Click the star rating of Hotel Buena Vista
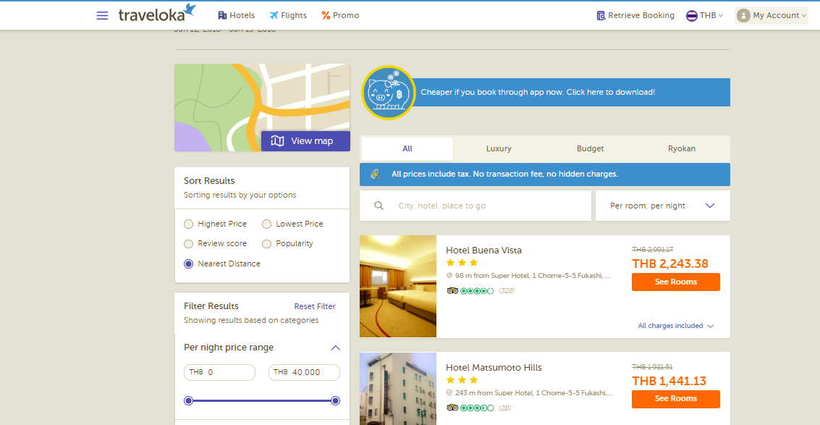The height and width of the screenshot is (425, 820). pos(462,263)
